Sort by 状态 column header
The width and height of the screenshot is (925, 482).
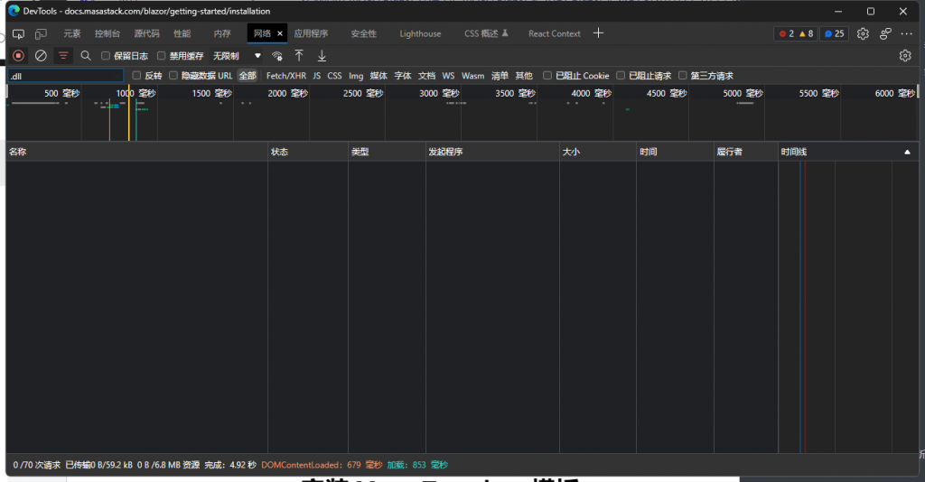tap(308, 152)
